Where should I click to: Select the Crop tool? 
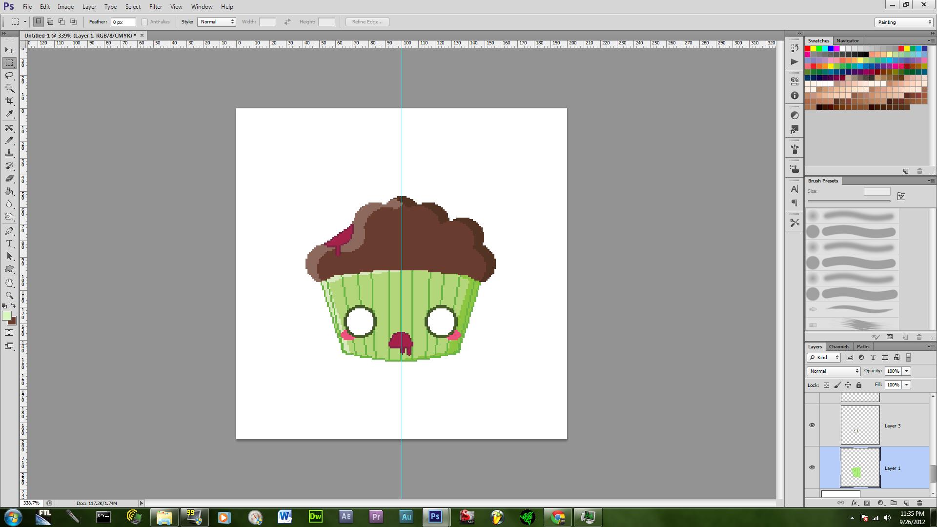click(9, 101)
